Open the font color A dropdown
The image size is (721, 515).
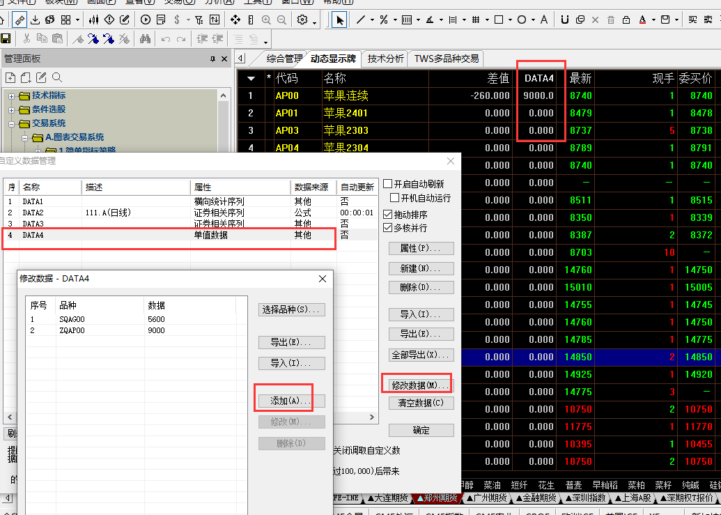[x=652, y=20]
